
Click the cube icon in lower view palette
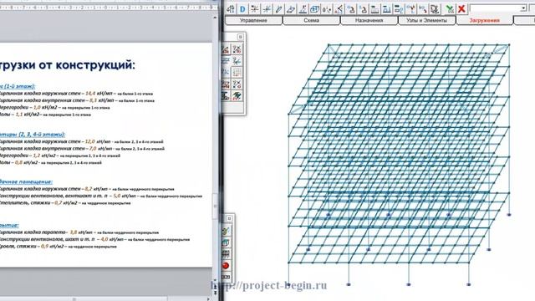click(226, 242)
